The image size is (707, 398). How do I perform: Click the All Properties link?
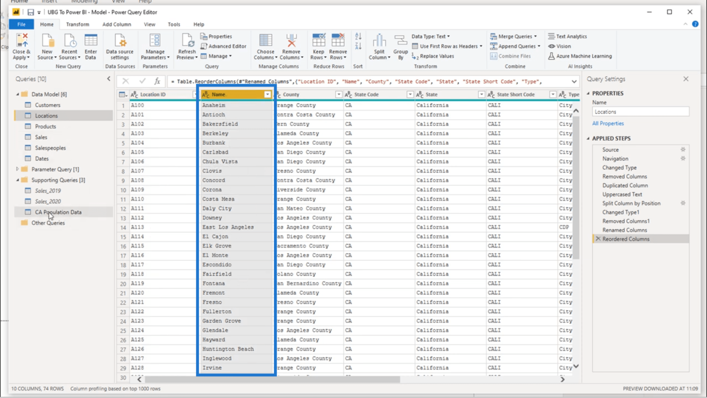608,123
